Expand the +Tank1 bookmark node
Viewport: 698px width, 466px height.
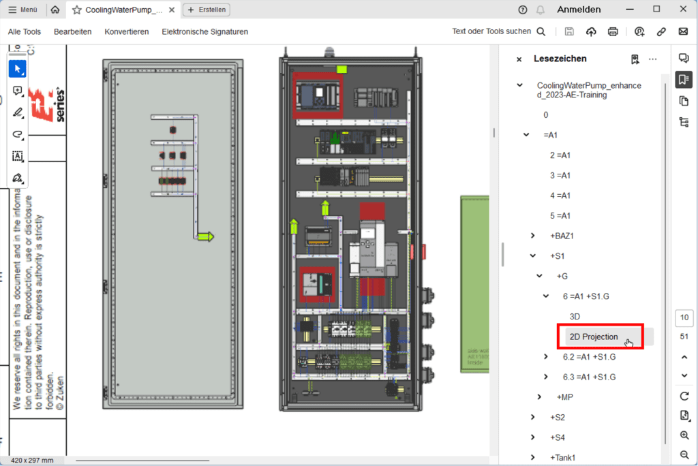tap(533, 457)
